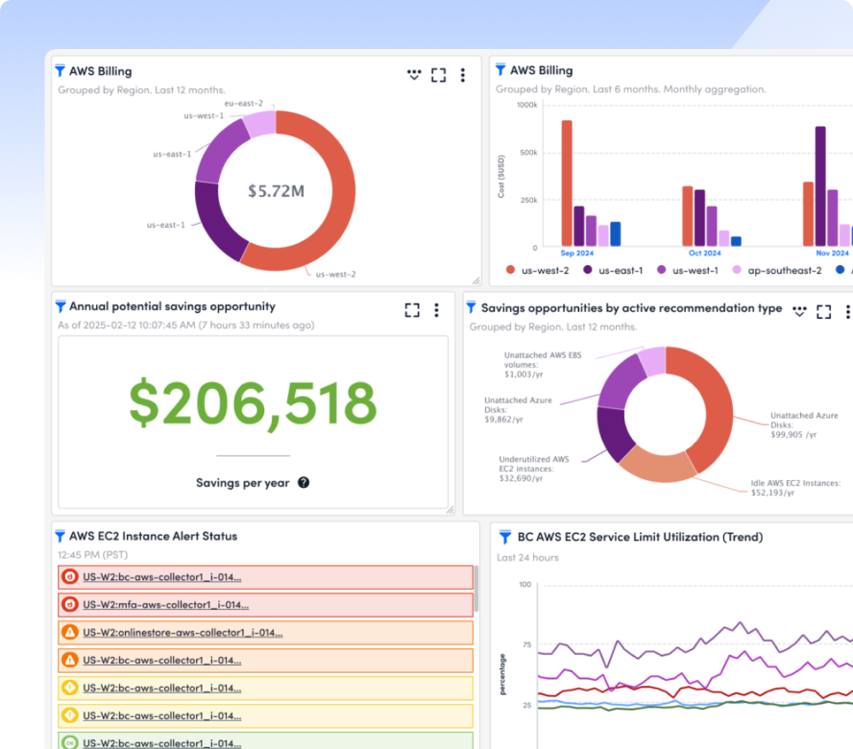
Task: Click Nov 2024 label on bar chart axis
Action: click(832, 254)
